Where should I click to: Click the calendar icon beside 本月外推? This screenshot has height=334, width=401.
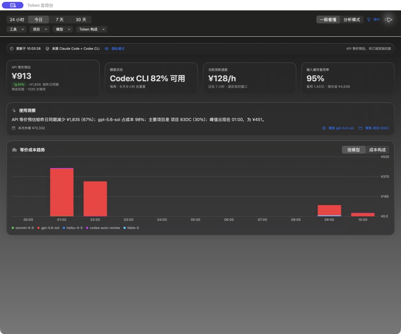[13, 128]
